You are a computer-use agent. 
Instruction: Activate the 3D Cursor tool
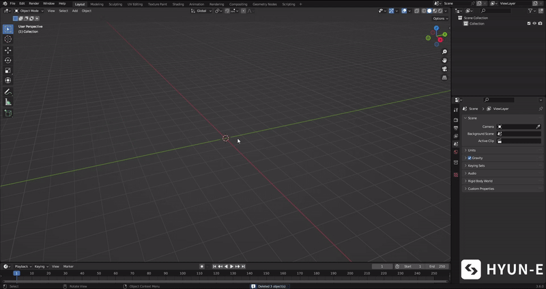pyautogui.click(x=8, y=39)
